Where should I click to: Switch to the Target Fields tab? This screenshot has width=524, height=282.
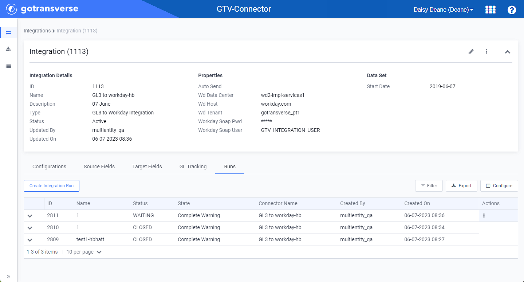click(147, 167)
